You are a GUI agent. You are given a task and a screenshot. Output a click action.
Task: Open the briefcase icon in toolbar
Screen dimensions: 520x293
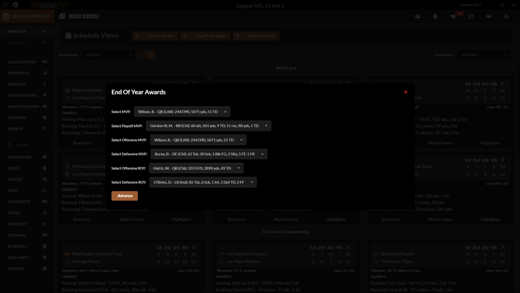pyautogui.click(x=418, y=17)
